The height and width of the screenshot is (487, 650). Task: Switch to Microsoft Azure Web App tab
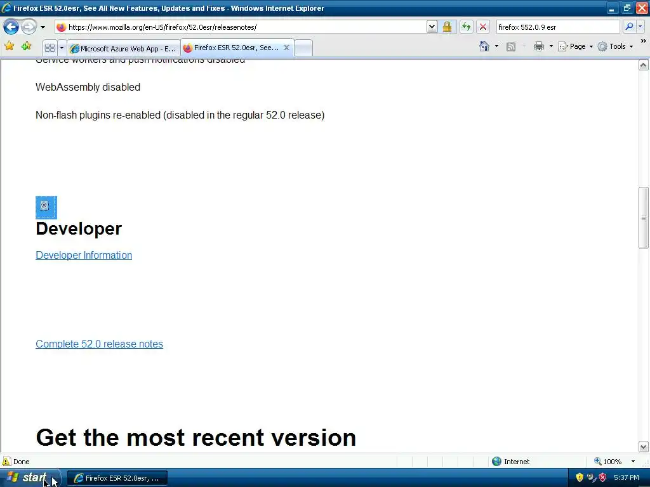pos(124,48)
